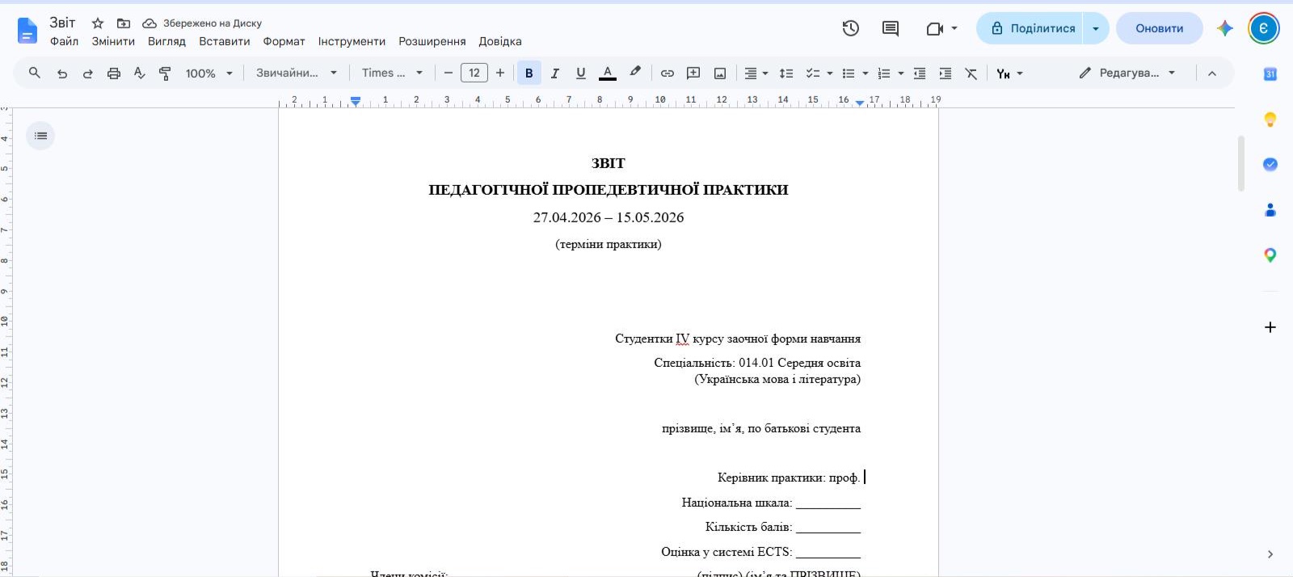Click the Оновити button
The image size is (1293, 577).
tap(1160, 28)
